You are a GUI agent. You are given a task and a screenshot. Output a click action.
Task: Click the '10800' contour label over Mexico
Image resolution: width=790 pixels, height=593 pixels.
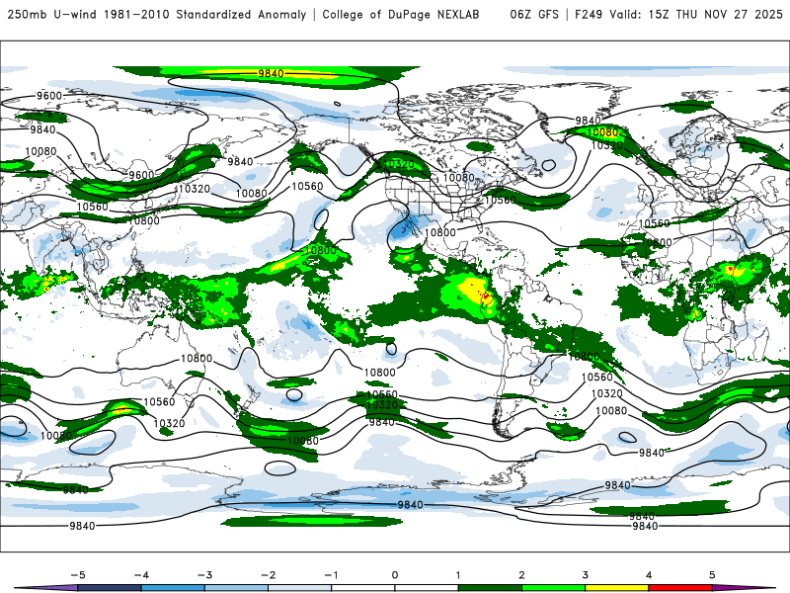click(x=440, y=232)
